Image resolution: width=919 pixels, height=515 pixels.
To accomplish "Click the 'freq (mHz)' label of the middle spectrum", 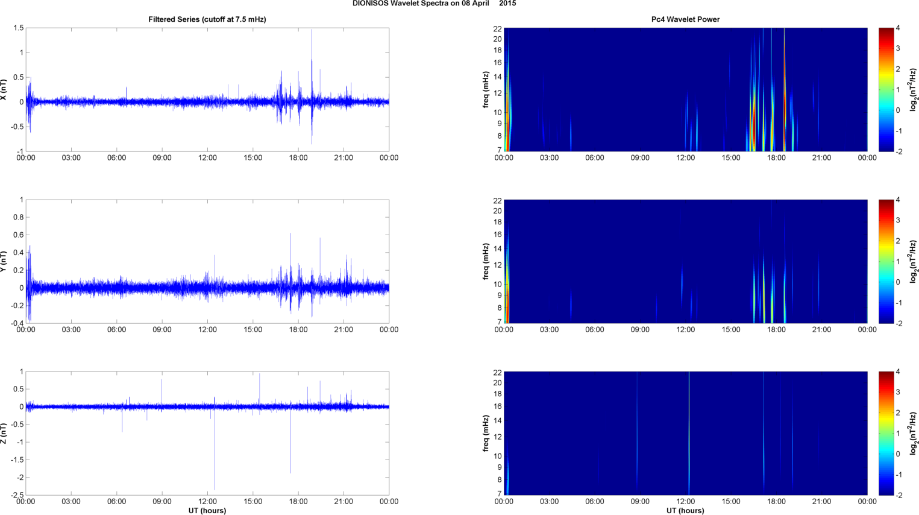I will (x=486, y=261).
